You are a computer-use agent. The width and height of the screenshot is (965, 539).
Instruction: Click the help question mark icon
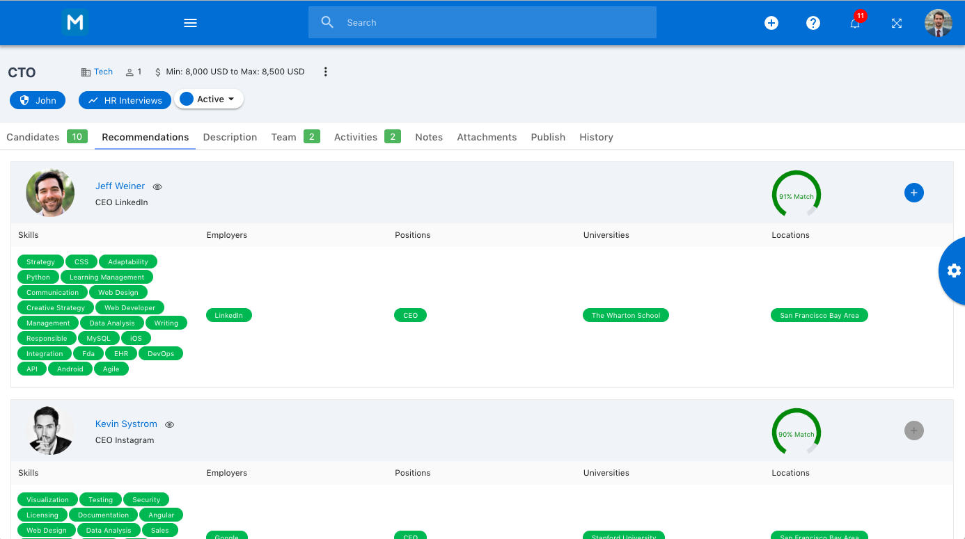pyautogui.click(x=813, y=22)
